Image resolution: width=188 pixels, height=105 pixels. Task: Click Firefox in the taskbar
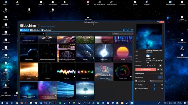(x=21, y=103)
